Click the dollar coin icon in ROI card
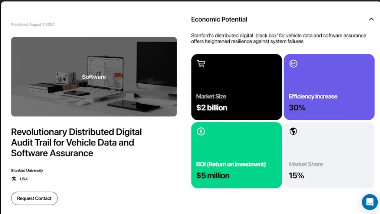 click(x=201, y=131)
